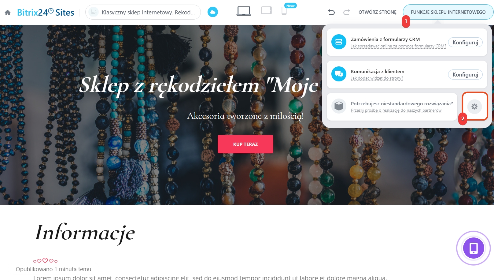This screenshot has width=494, height=280.
Task: Open the cloud publish icon
Action: click(x=213, y=12)
